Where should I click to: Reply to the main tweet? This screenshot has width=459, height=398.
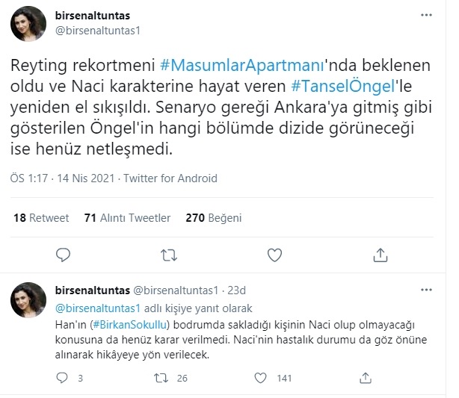click(62, 256)
